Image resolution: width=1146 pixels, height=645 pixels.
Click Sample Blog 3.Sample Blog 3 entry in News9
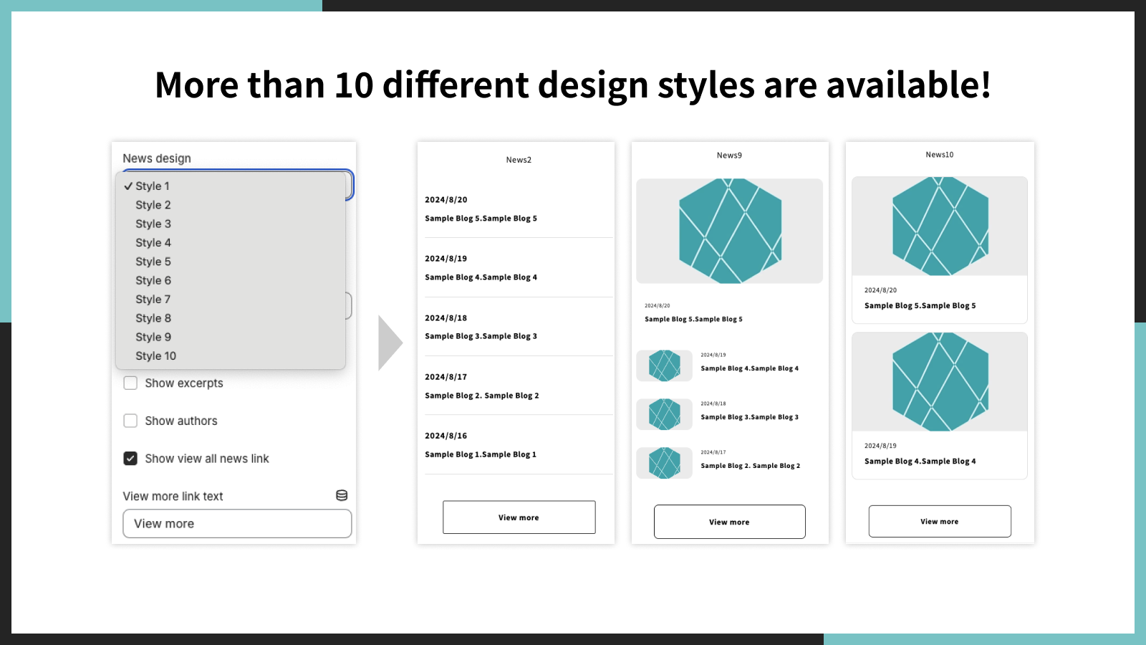coord(749,416)
